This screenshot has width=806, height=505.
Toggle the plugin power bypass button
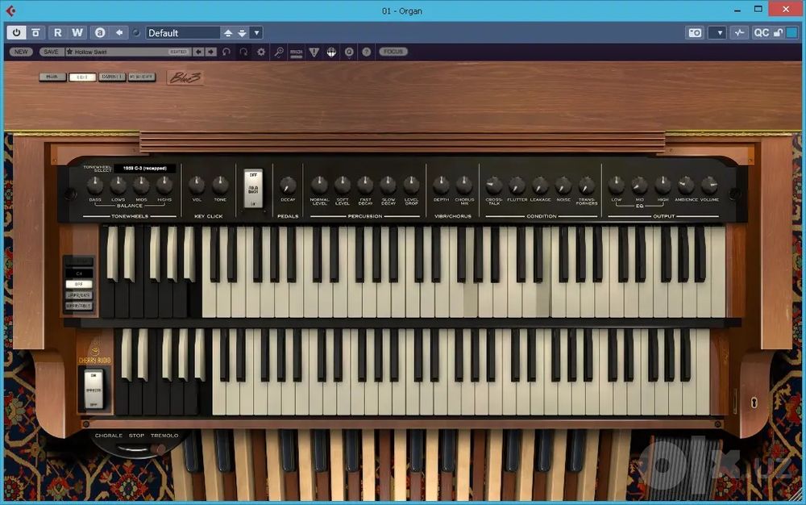tap(16, 32)
